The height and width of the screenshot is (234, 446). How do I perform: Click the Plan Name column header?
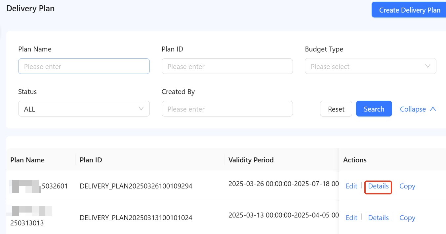pos(27,160)
